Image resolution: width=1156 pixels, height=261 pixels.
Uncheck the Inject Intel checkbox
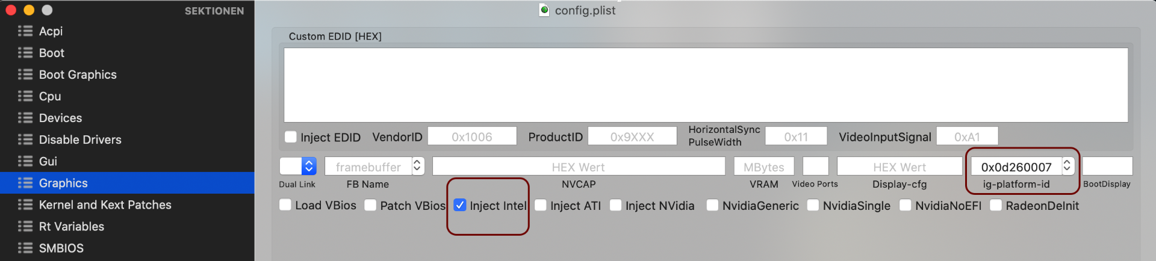460,205
